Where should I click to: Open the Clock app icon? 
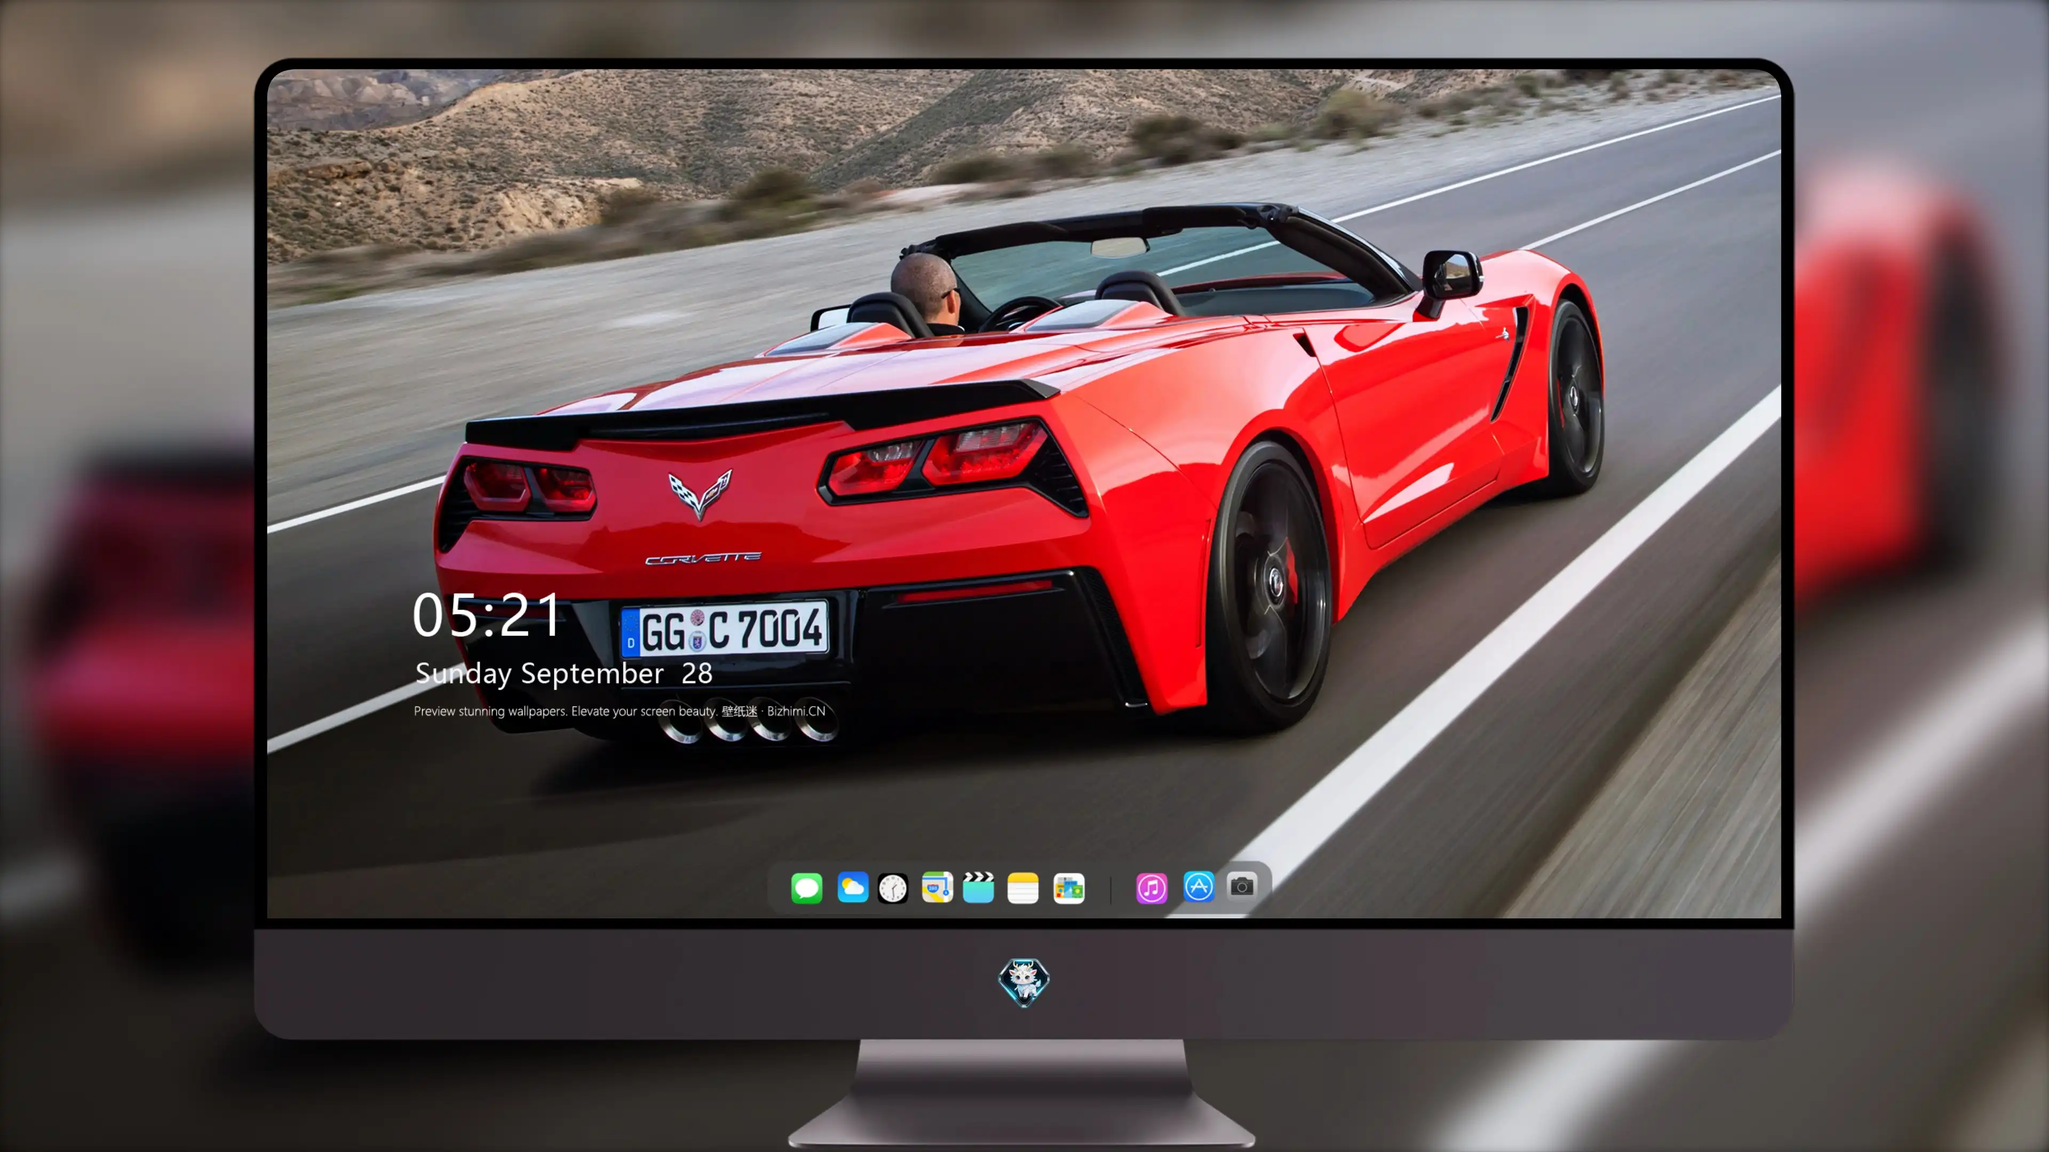[x=893, y=888]
